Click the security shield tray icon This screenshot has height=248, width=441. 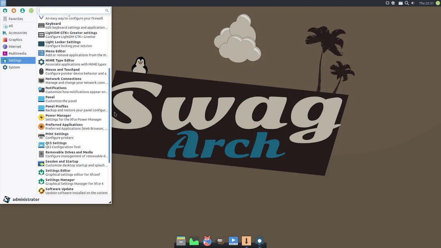click(x=393, y=3)
